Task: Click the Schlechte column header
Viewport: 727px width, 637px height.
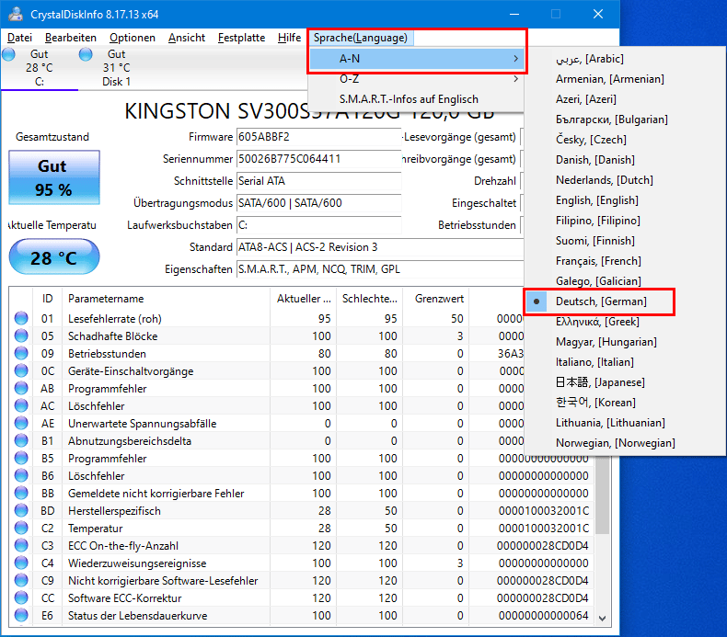Action: (x=370, y=299)
